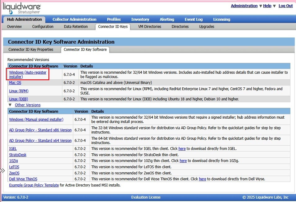Expand the side panel double-chevron icon
This screenshot has width=296, height=202.
[2, 171]
